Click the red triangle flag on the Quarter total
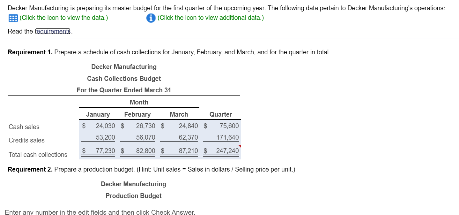Screen dimensions: 459x215 [239, 146]
